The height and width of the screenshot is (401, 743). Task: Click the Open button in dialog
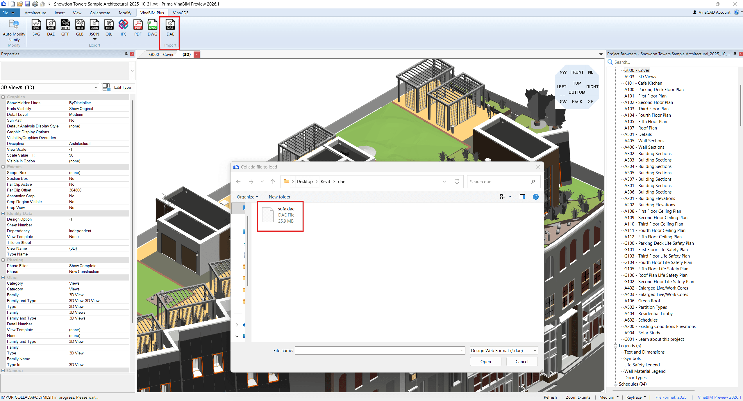pyautogui.click(x=485, y=361)
